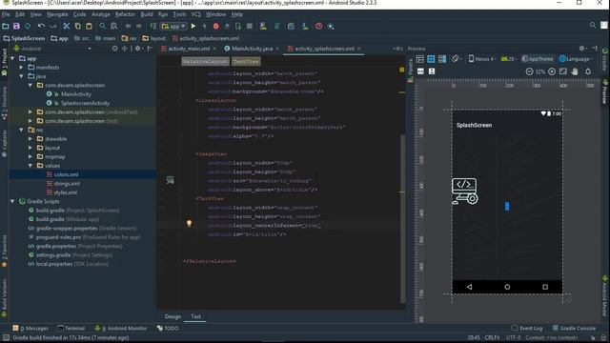Click the warnings bell icon in Preview
Image resolution: width=610 pixels, height=343 pixels.
point(588,71)
